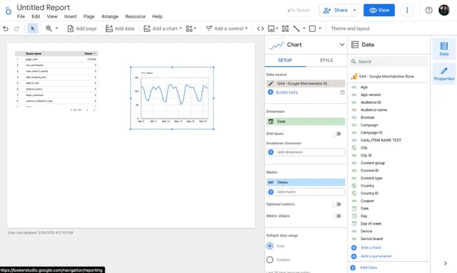Click the Undo arrow icon
The width and height of the screenshot is (457, 273).
click(6, 29)
